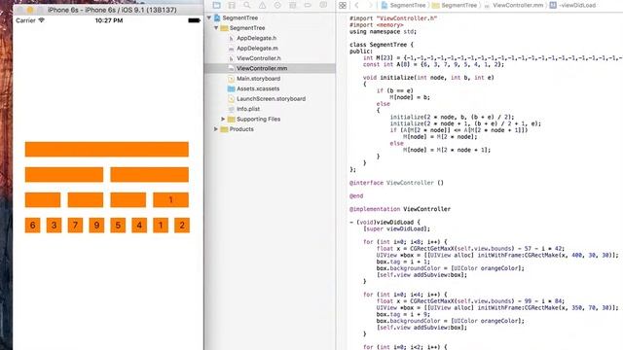Open the Test navigator icon
The image size is (623, 350).
click(x=277, y=5)
